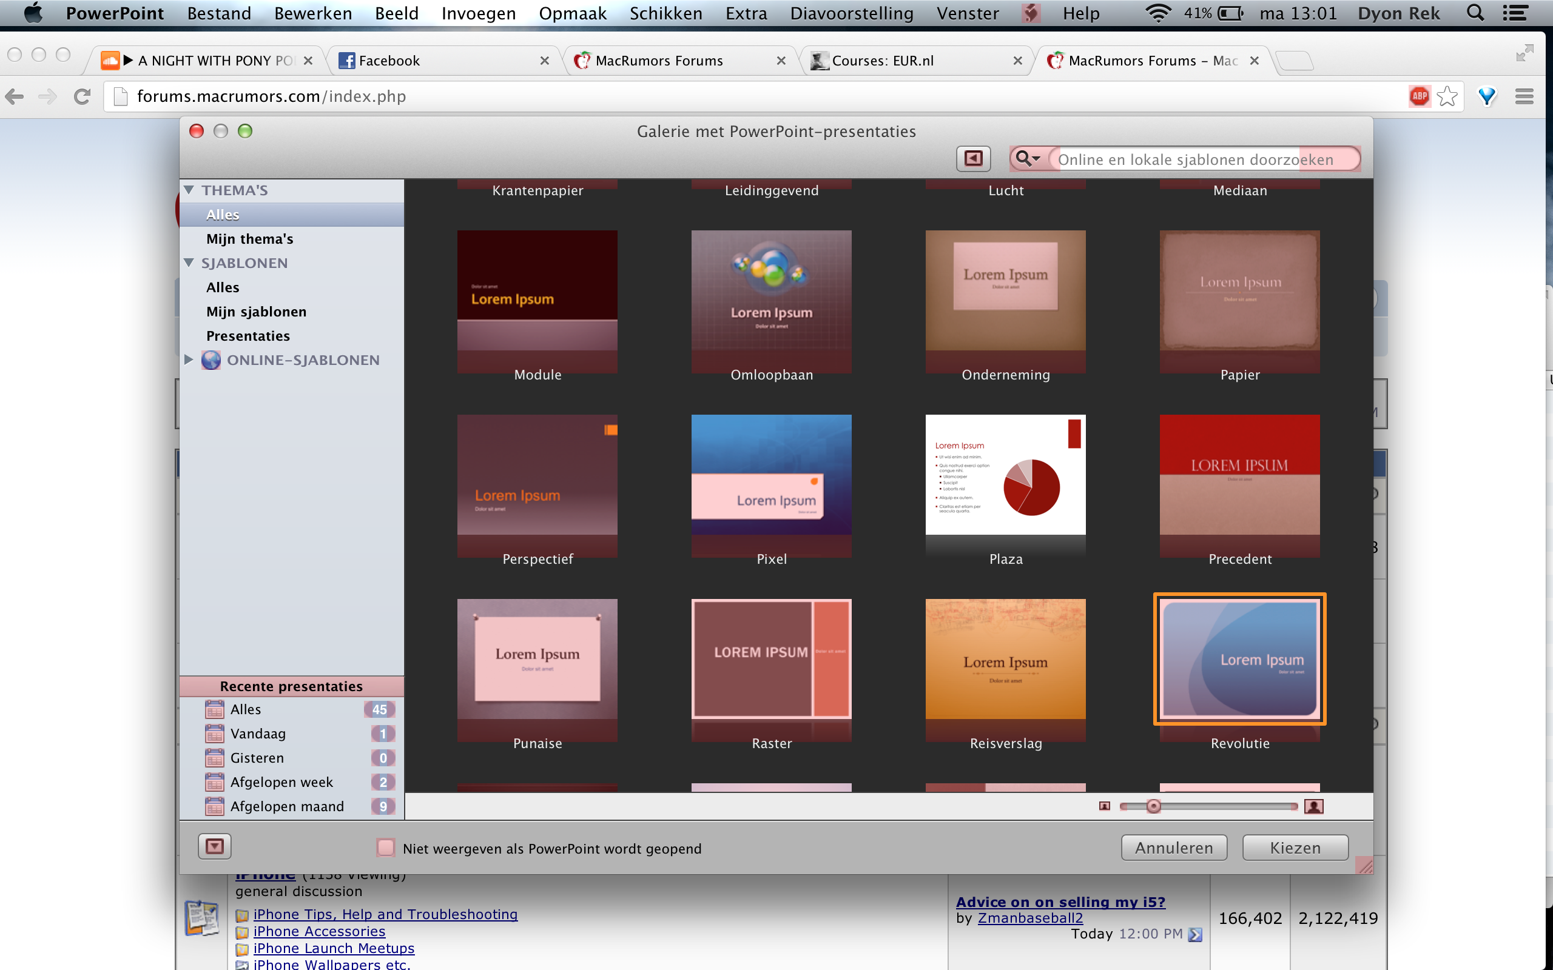Select Mijn thema's in sidebar
The width and height of the screenshot is (1553, 970).
tap(250, 239)
